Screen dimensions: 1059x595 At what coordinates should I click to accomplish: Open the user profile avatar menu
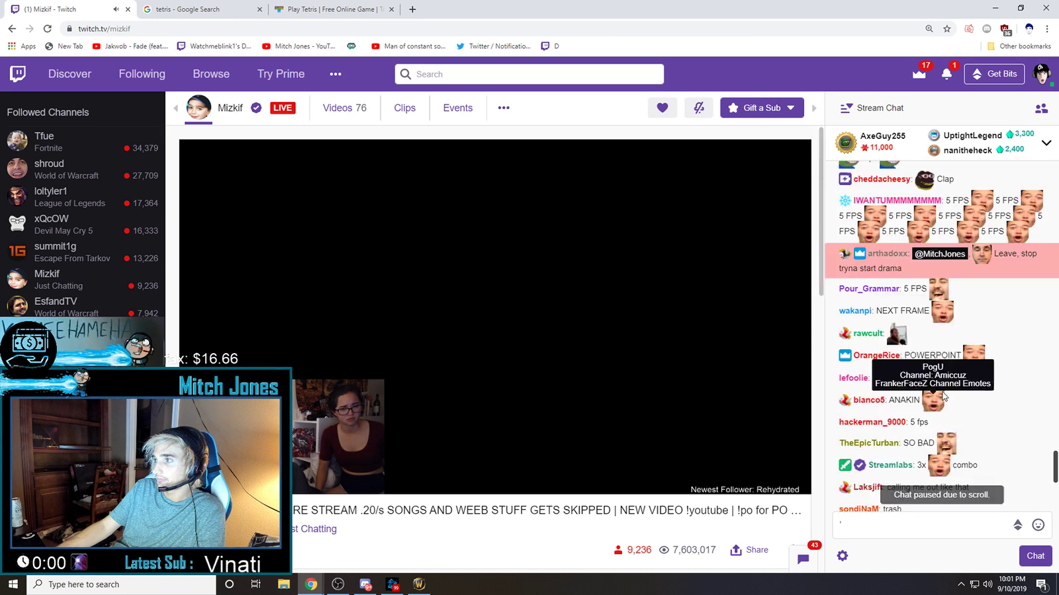click(1042, 74)
